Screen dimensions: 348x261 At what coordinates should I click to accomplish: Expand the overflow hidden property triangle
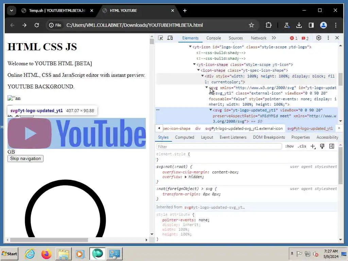(186, 177)
